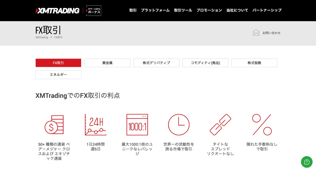The image size is (316, 171).
Task: Select the エネルギー tab
Action: tap(58, 74)
